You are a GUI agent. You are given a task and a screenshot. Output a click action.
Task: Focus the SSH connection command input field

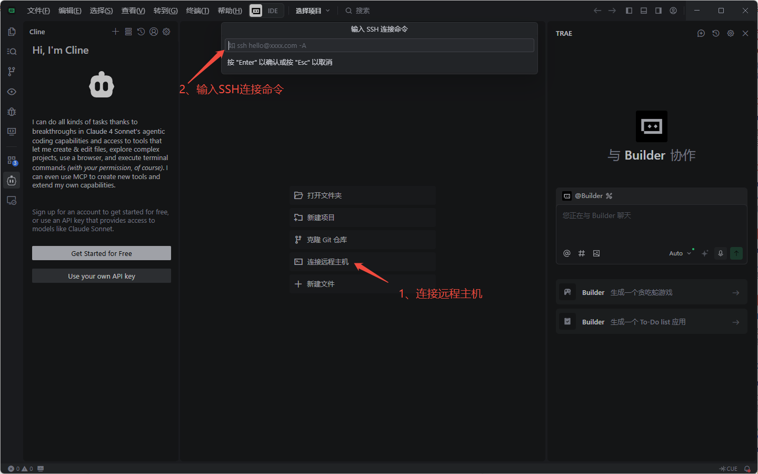pyautogui.click(x=380, y=45)
